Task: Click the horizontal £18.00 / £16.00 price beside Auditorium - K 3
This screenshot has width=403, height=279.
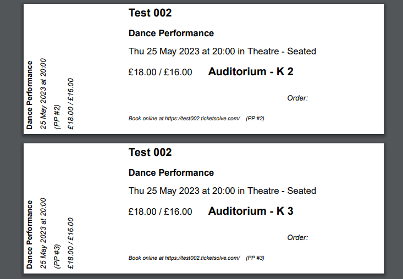Action: point(161,211)
